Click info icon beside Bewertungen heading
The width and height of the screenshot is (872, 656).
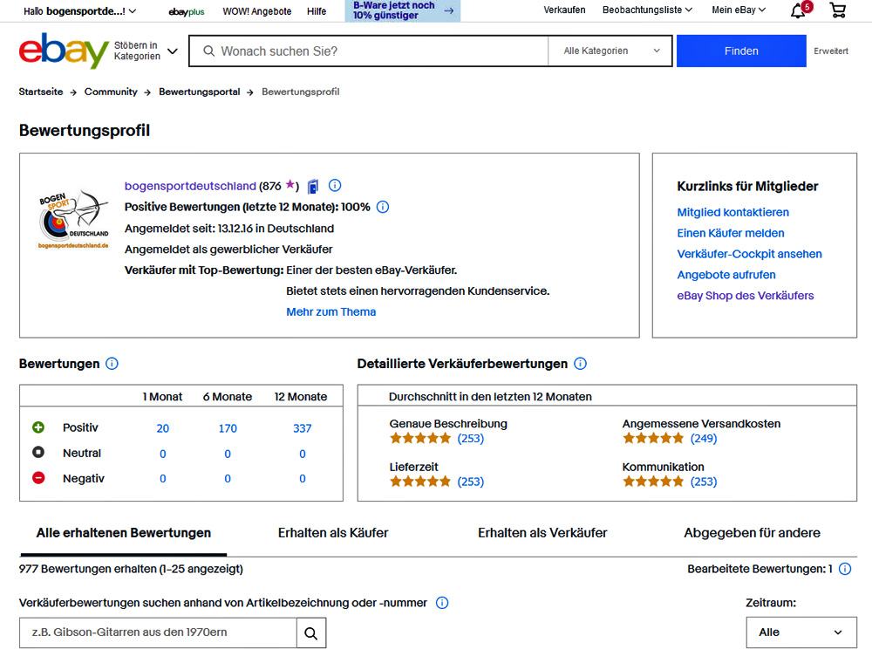click(x=112, y=364)
